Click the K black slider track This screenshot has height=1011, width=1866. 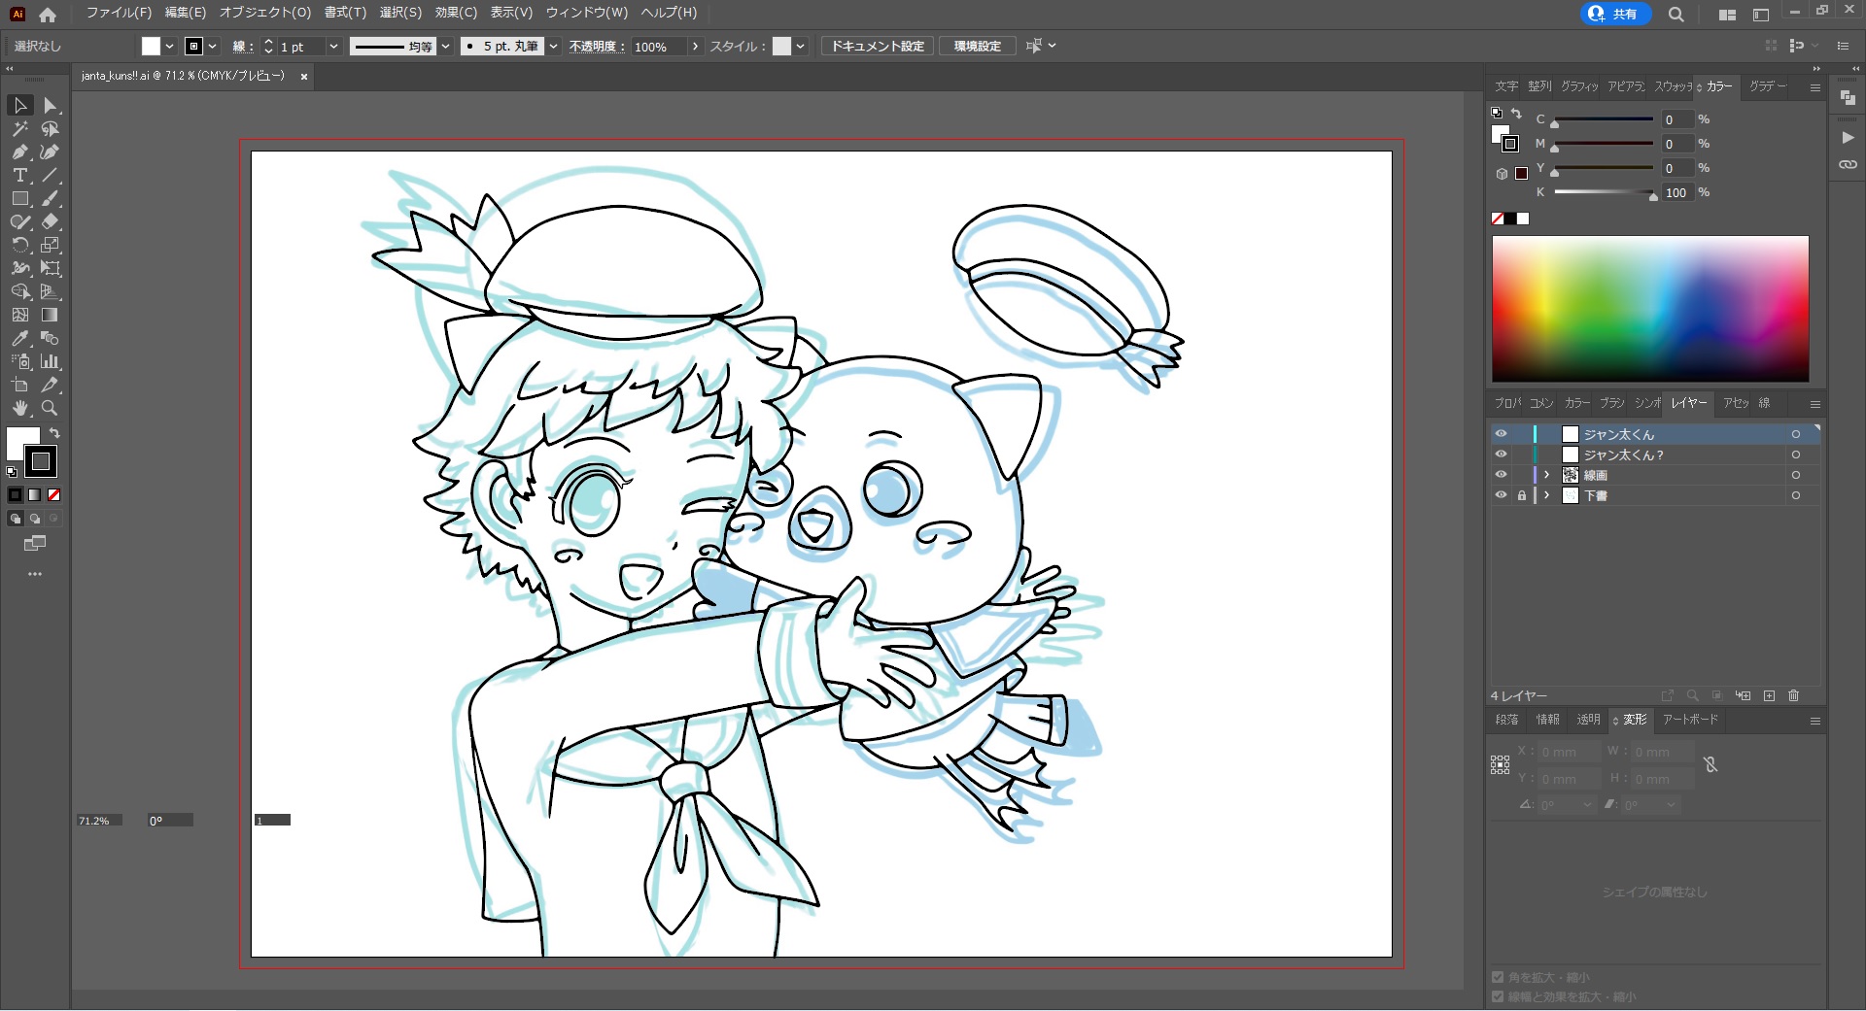pos(1604,192)
